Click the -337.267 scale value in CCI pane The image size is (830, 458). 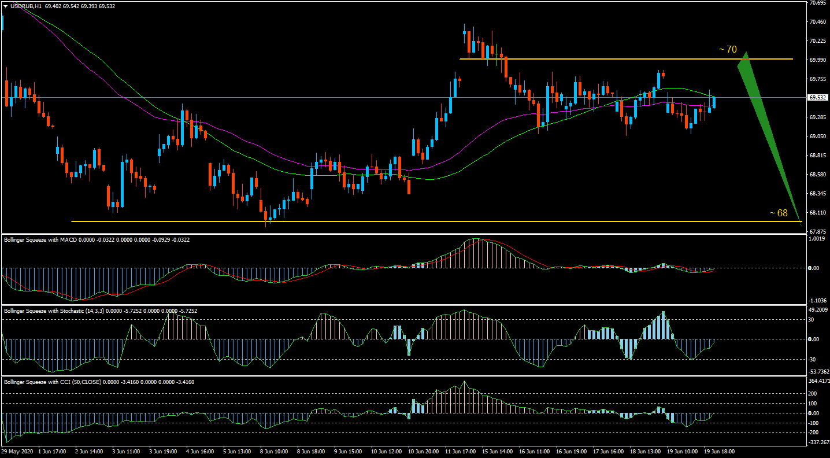coord(818,442)
